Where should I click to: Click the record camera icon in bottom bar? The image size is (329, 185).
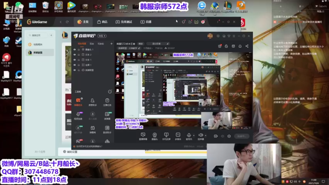(x=215, y=136)
